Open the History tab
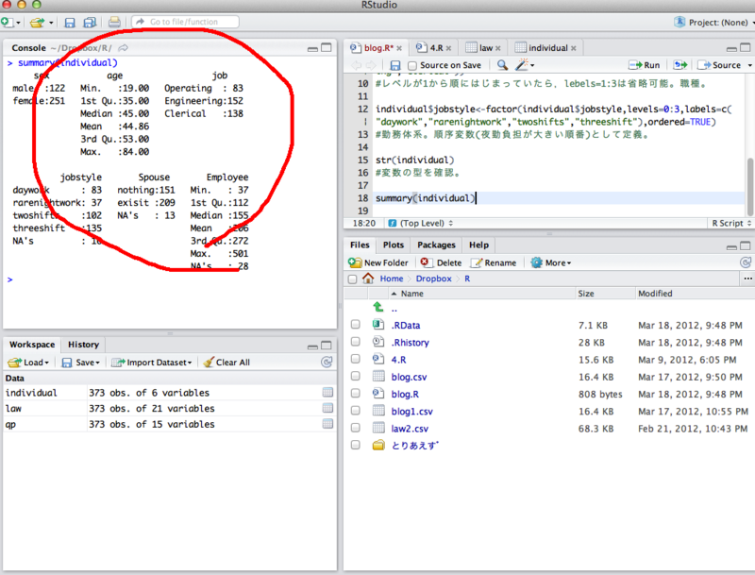 point(83,345)
